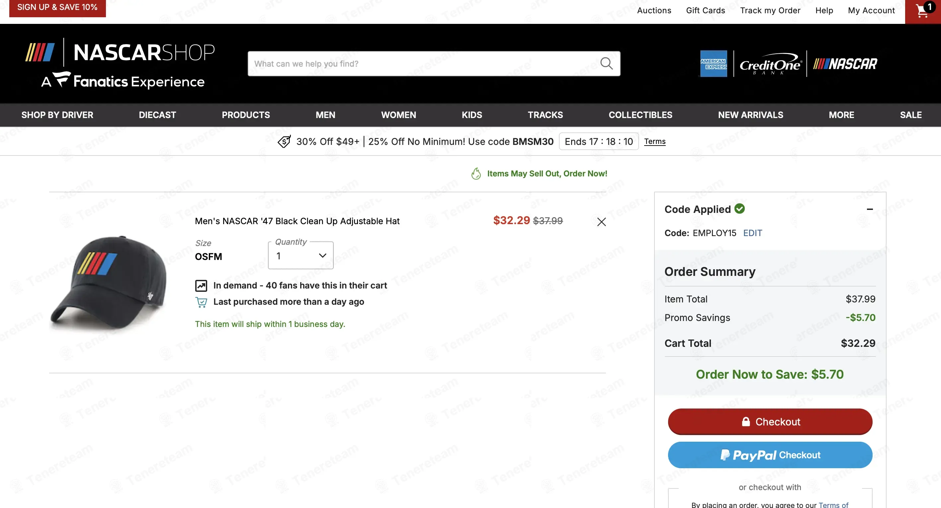Open the Products menu

[x=246, y=115]
